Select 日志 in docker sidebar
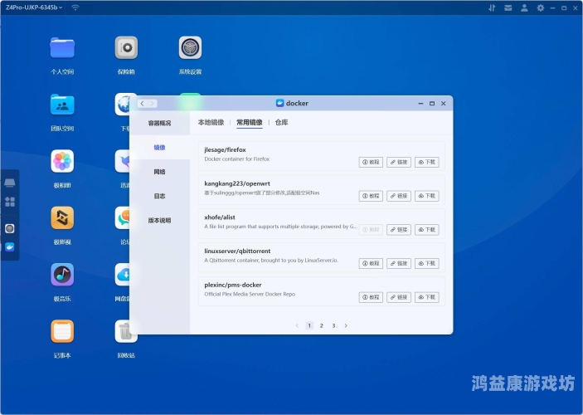 (x=159, y=196)
